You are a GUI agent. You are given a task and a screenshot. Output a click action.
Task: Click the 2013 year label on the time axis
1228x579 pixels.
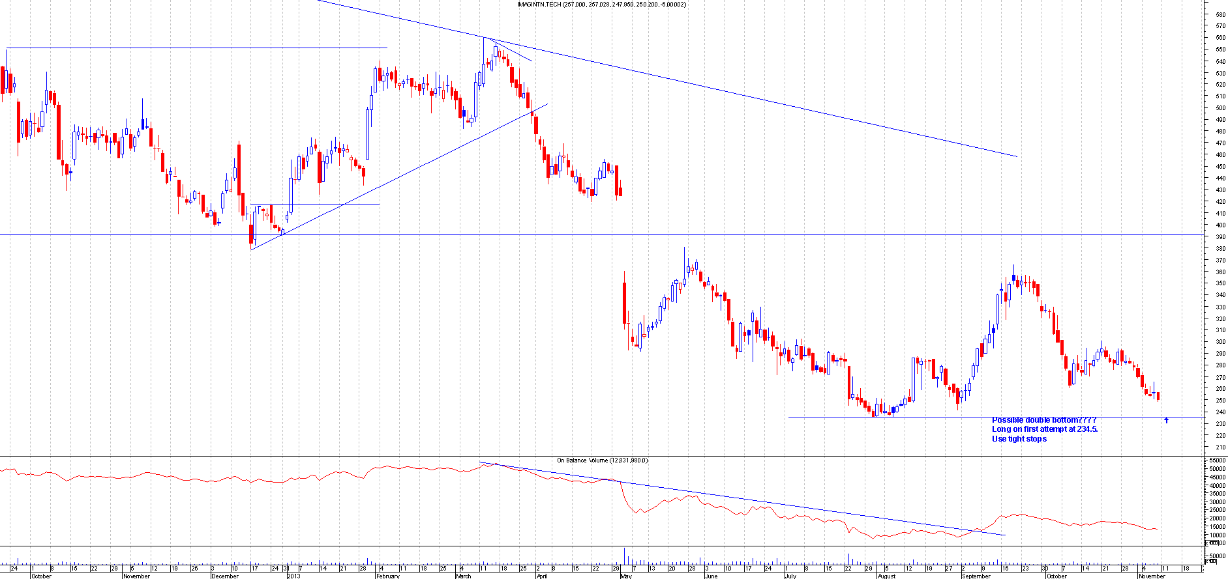pos(294,576)
